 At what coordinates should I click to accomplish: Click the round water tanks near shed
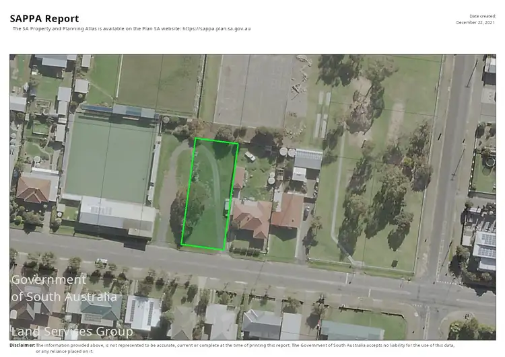coord(288,152)
